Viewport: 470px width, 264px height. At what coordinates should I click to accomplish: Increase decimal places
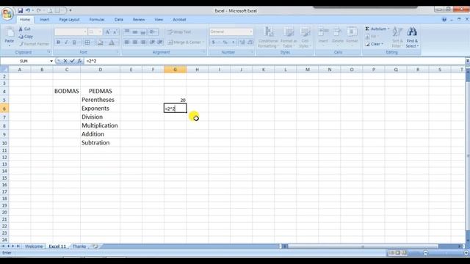[242, 43]
